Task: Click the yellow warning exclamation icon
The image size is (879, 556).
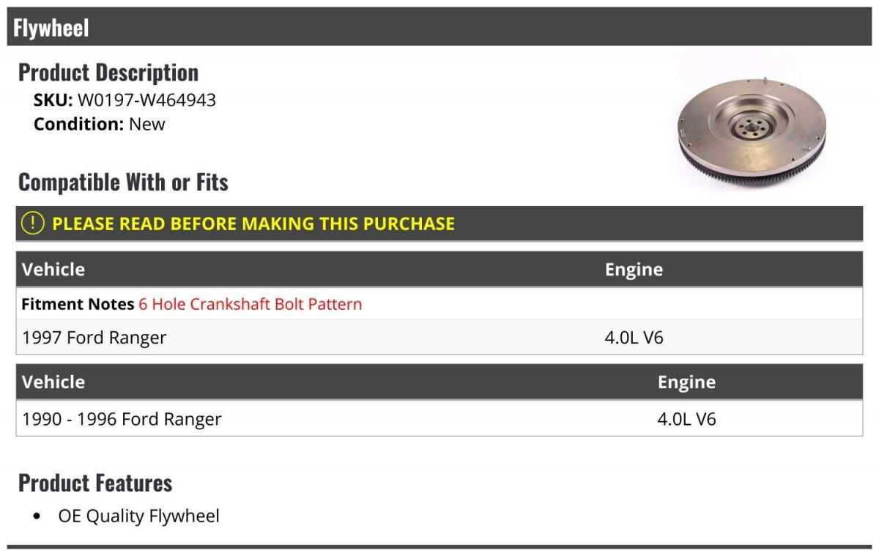Action: (33, 223)
